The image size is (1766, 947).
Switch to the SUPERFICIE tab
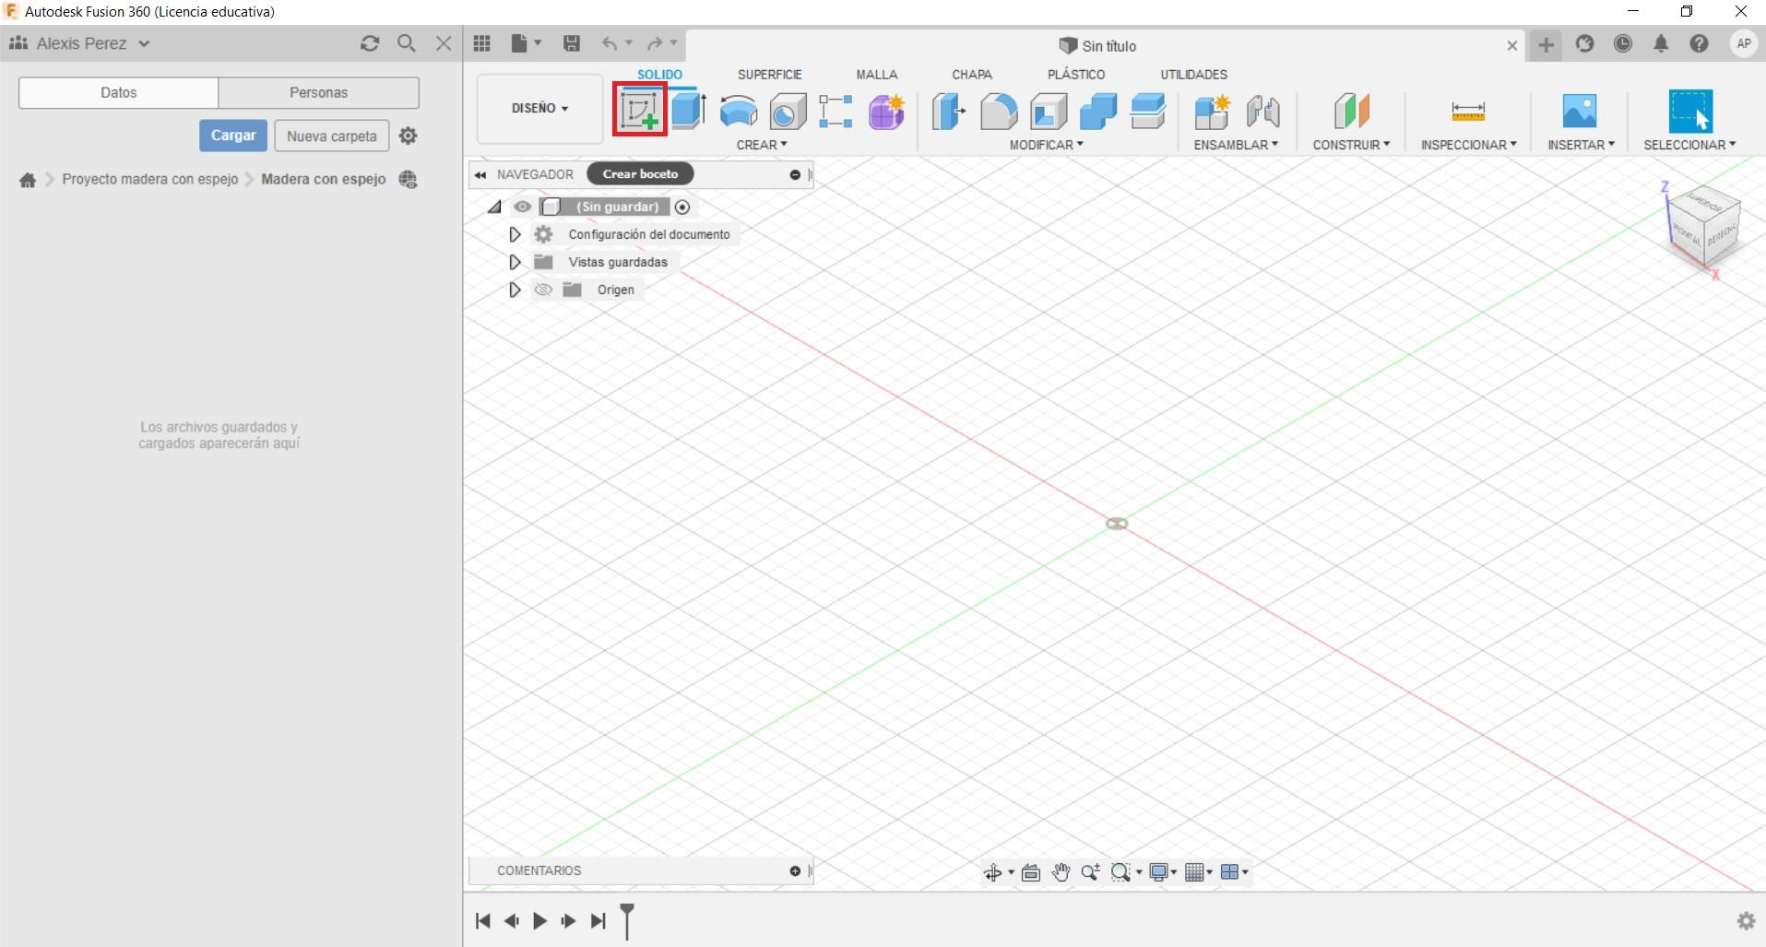pos(769,75)
